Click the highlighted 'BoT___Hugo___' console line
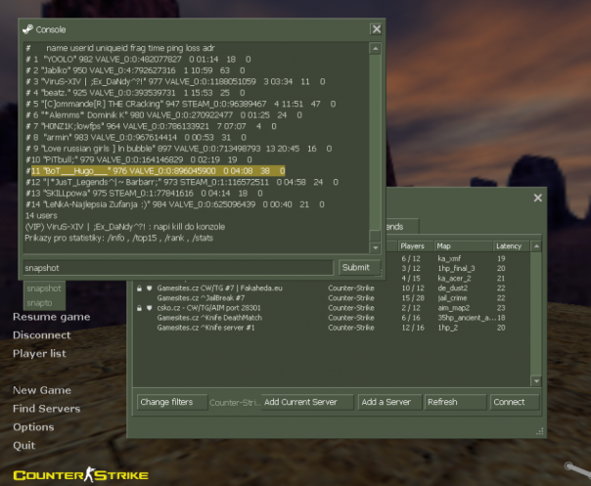 click(x=158, y=171)
